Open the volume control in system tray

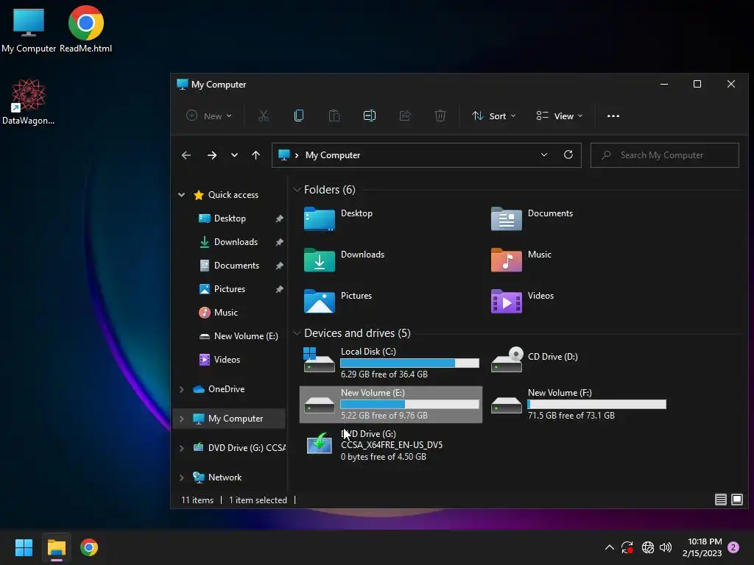[x=666, y=547]
